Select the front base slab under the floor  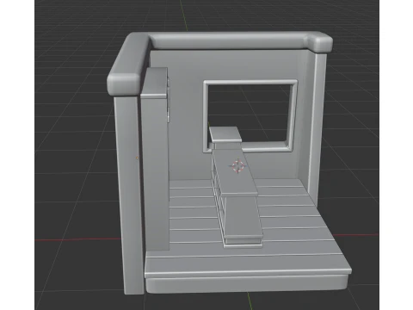247,283
